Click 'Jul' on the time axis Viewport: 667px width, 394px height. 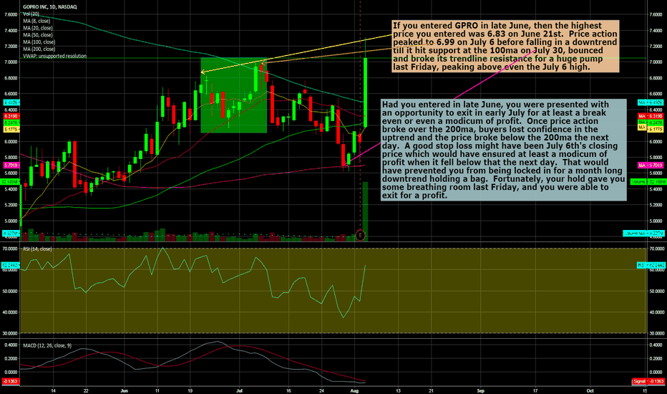240,390
